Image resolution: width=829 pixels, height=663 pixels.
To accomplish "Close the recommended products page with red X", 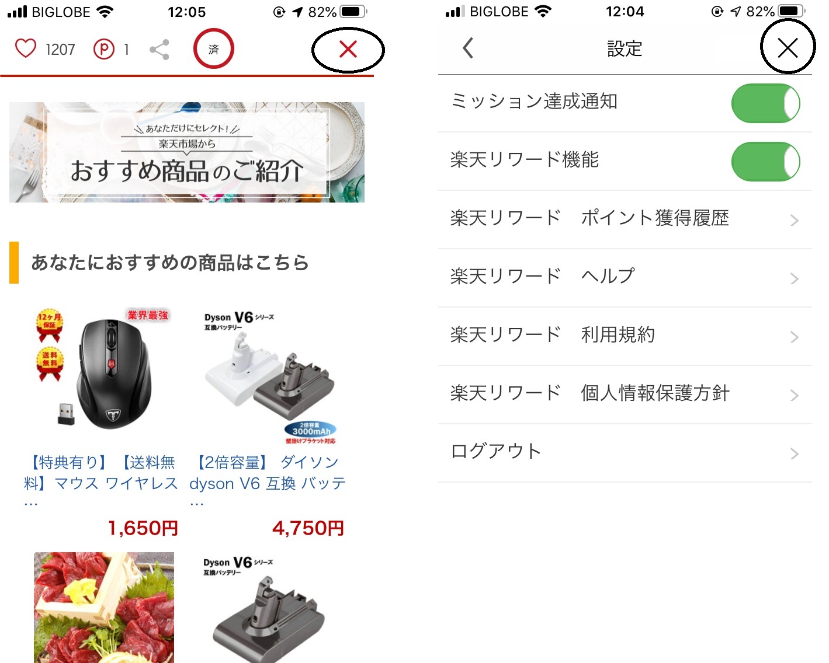I will (x=348, y=50).
